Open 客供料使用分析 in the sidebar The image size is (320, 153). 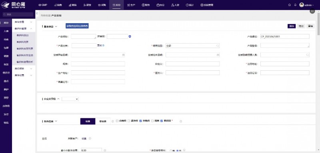25,62
